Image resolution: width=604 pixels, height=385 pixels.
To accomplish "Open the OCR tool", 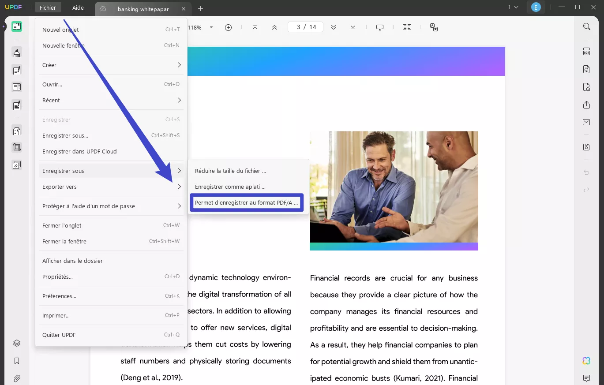I will 587,51.
